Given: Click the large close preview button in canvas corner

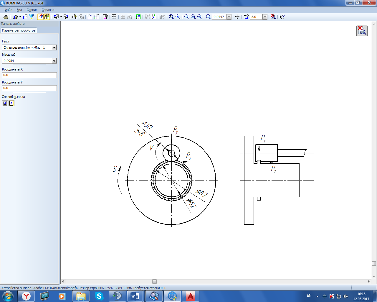Looking at the screenshot, I should [x=362, y=31].
